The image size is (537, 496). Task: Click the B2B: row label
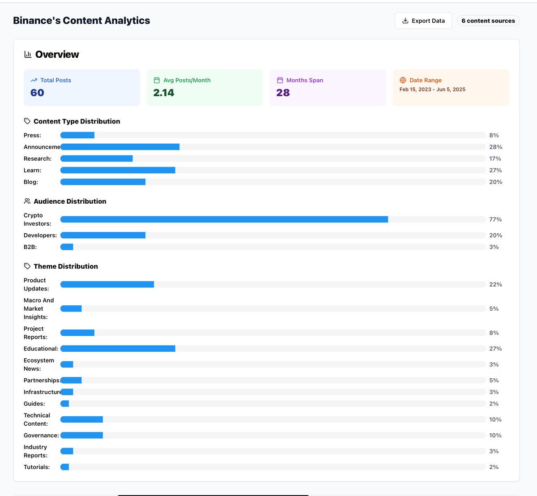[x=30, y=247]
